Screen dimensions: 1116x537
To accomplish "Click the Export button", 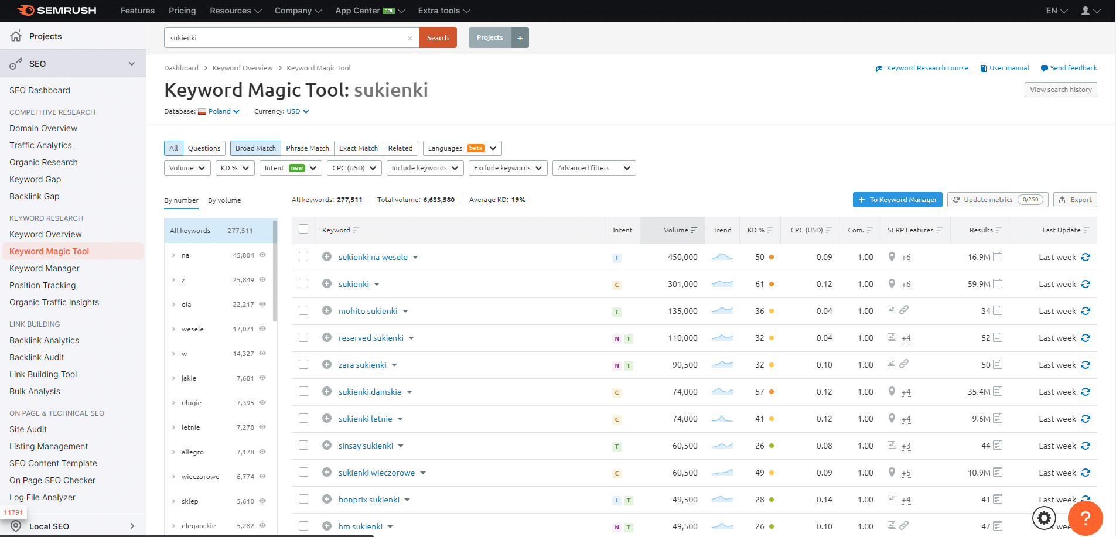I will click(1075, 200).
